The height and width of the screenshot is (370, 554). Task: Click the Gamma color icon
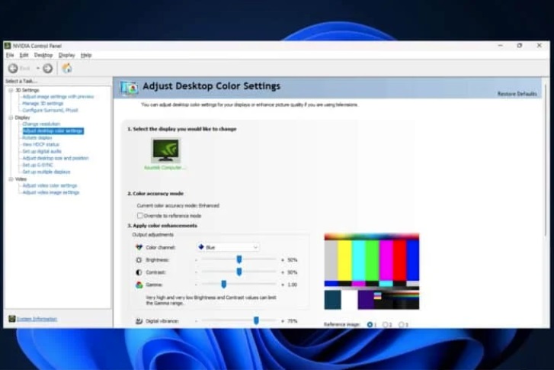(139, 285)
